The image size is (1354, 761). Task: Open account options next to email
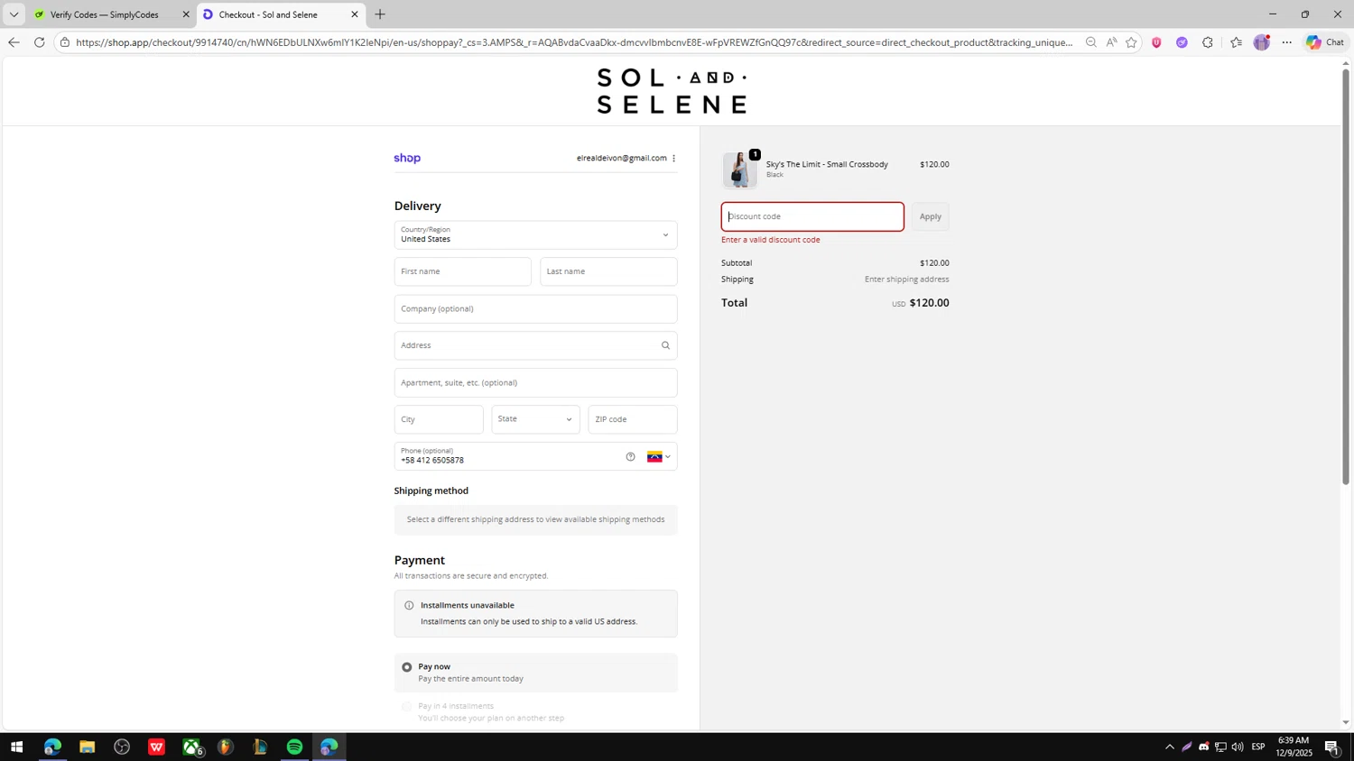[x=673, y=158]
